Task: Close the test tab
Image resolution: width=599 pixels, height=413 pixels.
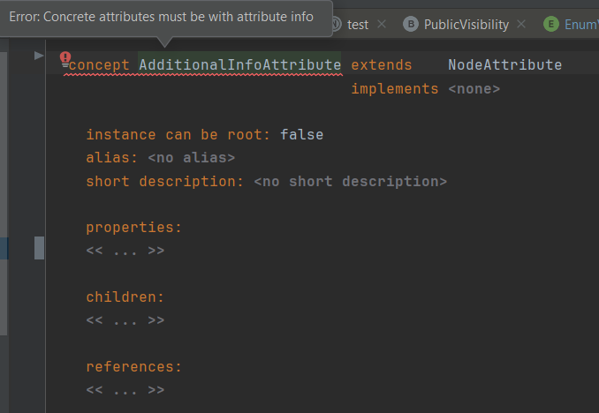Action: 382,25
